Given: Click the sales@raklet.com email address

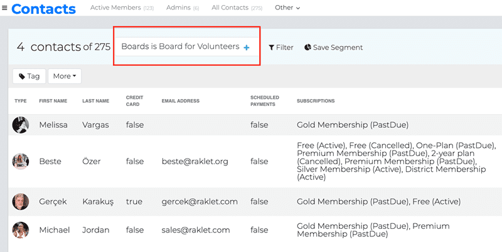Looking at the screenshot, I should point(195,231).
